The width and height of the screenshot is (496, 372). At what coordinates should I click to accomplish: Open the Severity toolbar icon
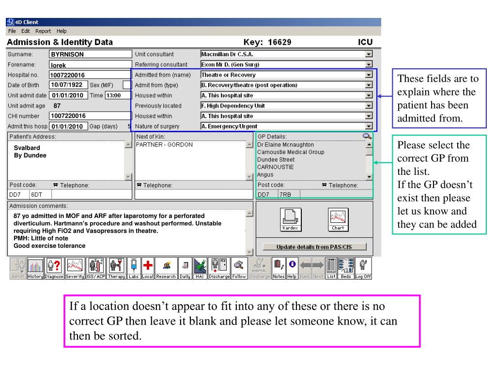tap(75, 268)
